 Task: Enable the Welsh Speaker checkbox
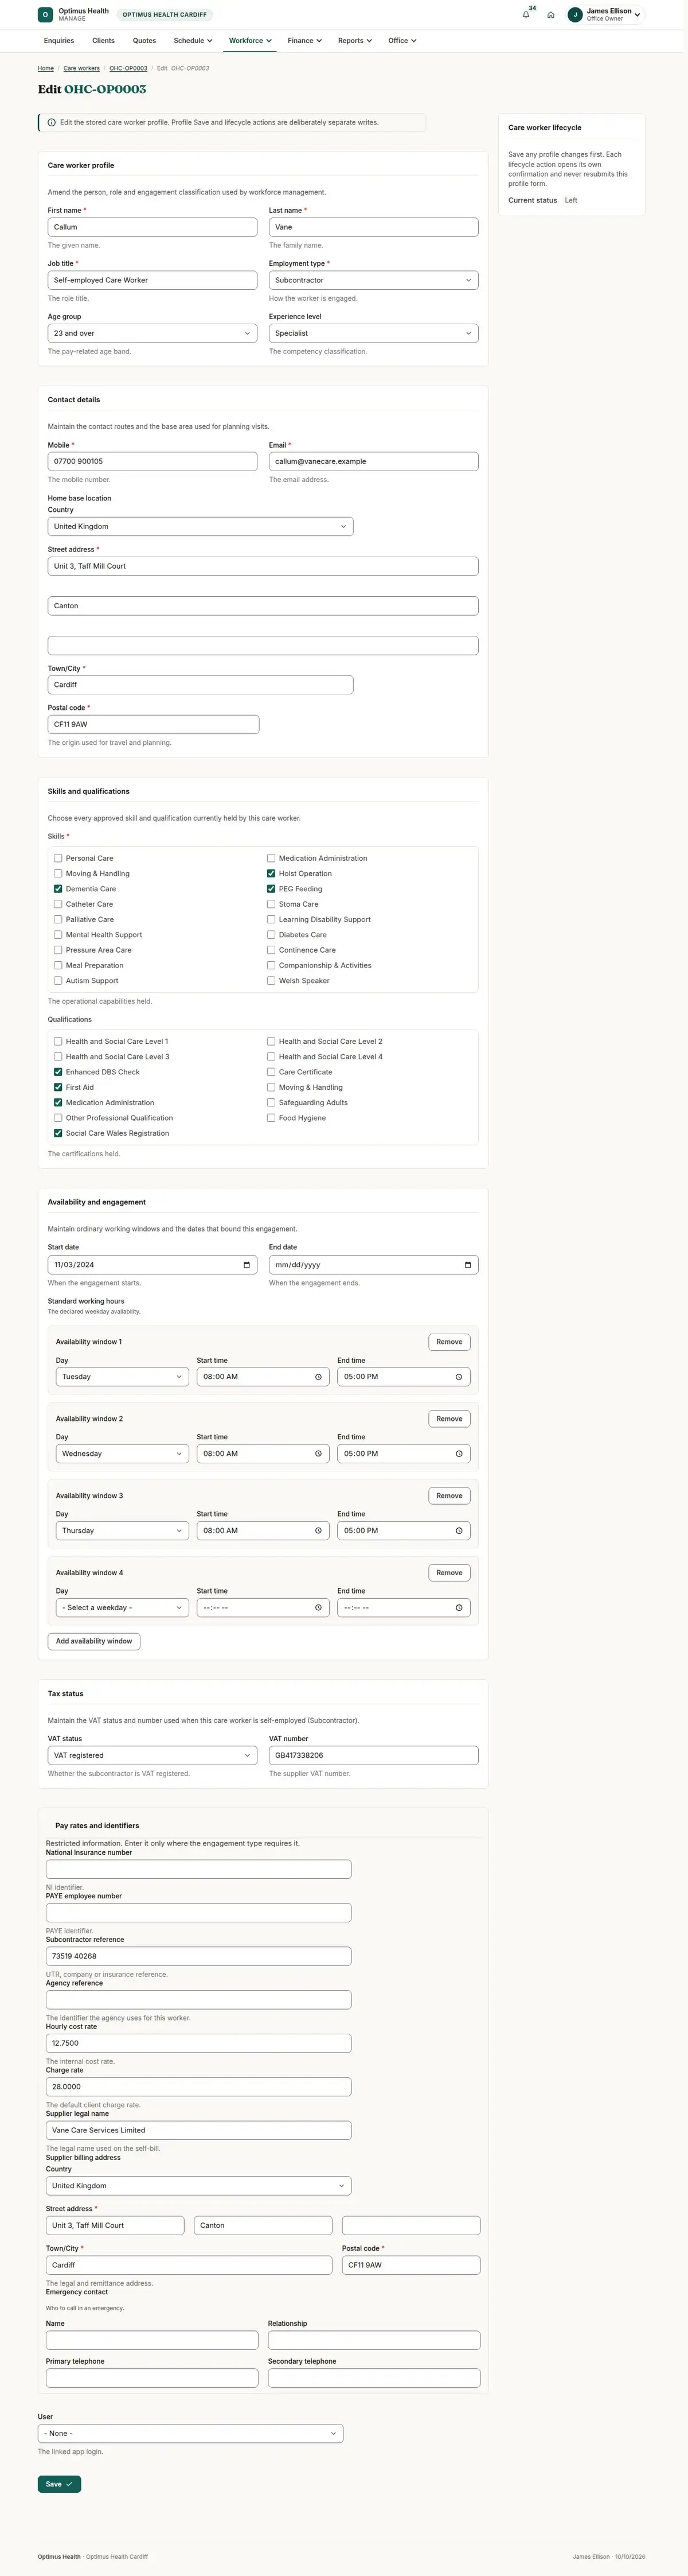[x=271, y=981]
